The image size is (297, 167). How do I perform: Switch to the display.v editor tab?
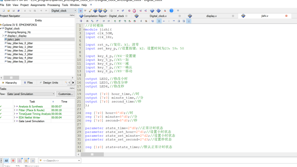pyautogui.click(x=211, y=16)
